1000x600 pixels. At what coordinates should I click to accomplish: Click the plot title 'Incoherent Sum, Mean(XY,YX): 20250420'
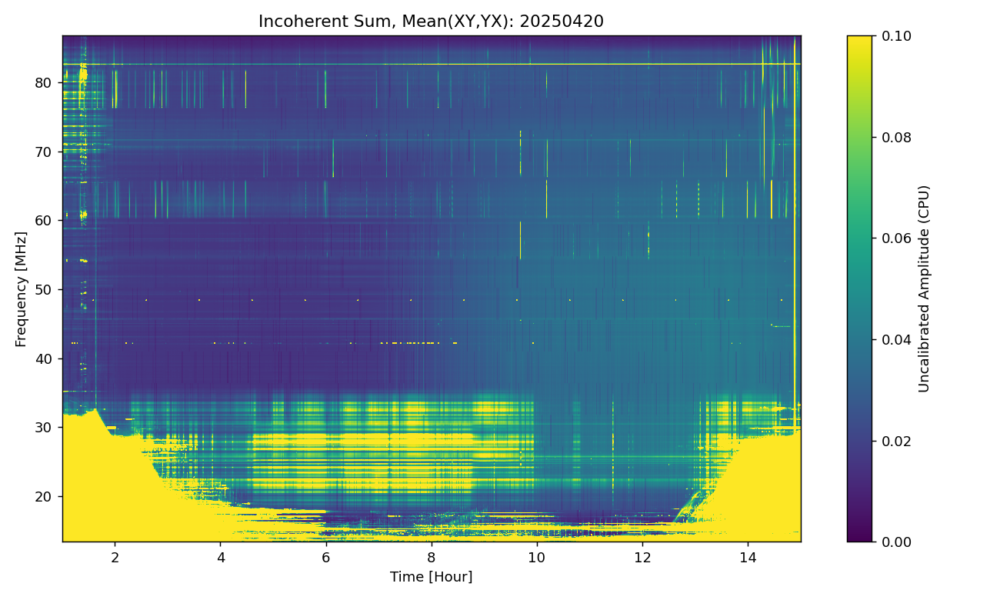tap(431, 22)
